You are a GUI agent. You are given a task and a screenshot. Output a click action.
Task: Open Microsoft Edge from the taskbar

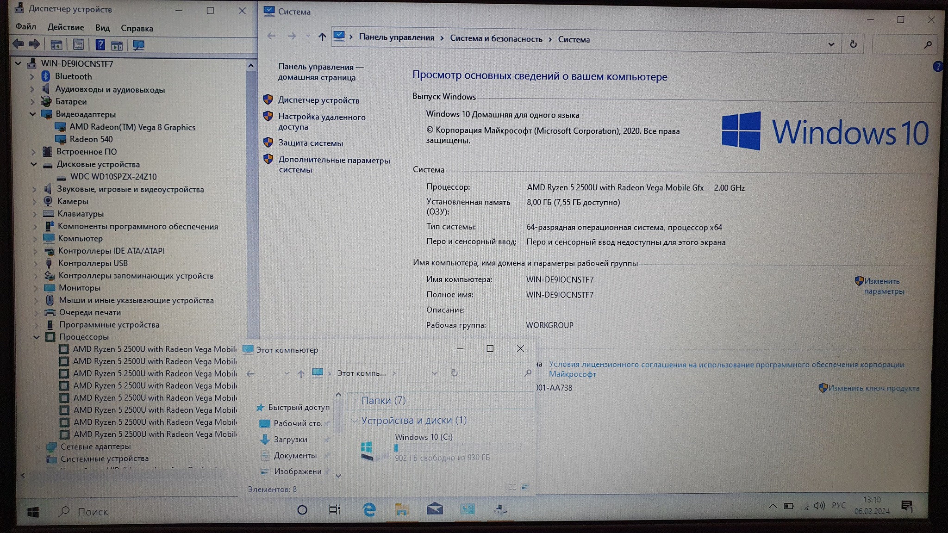click(369, 509)
